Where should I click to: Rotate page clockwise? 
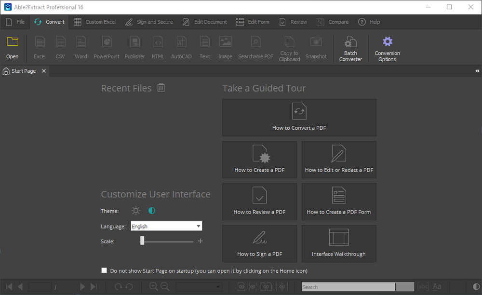(x=118, y=287)
